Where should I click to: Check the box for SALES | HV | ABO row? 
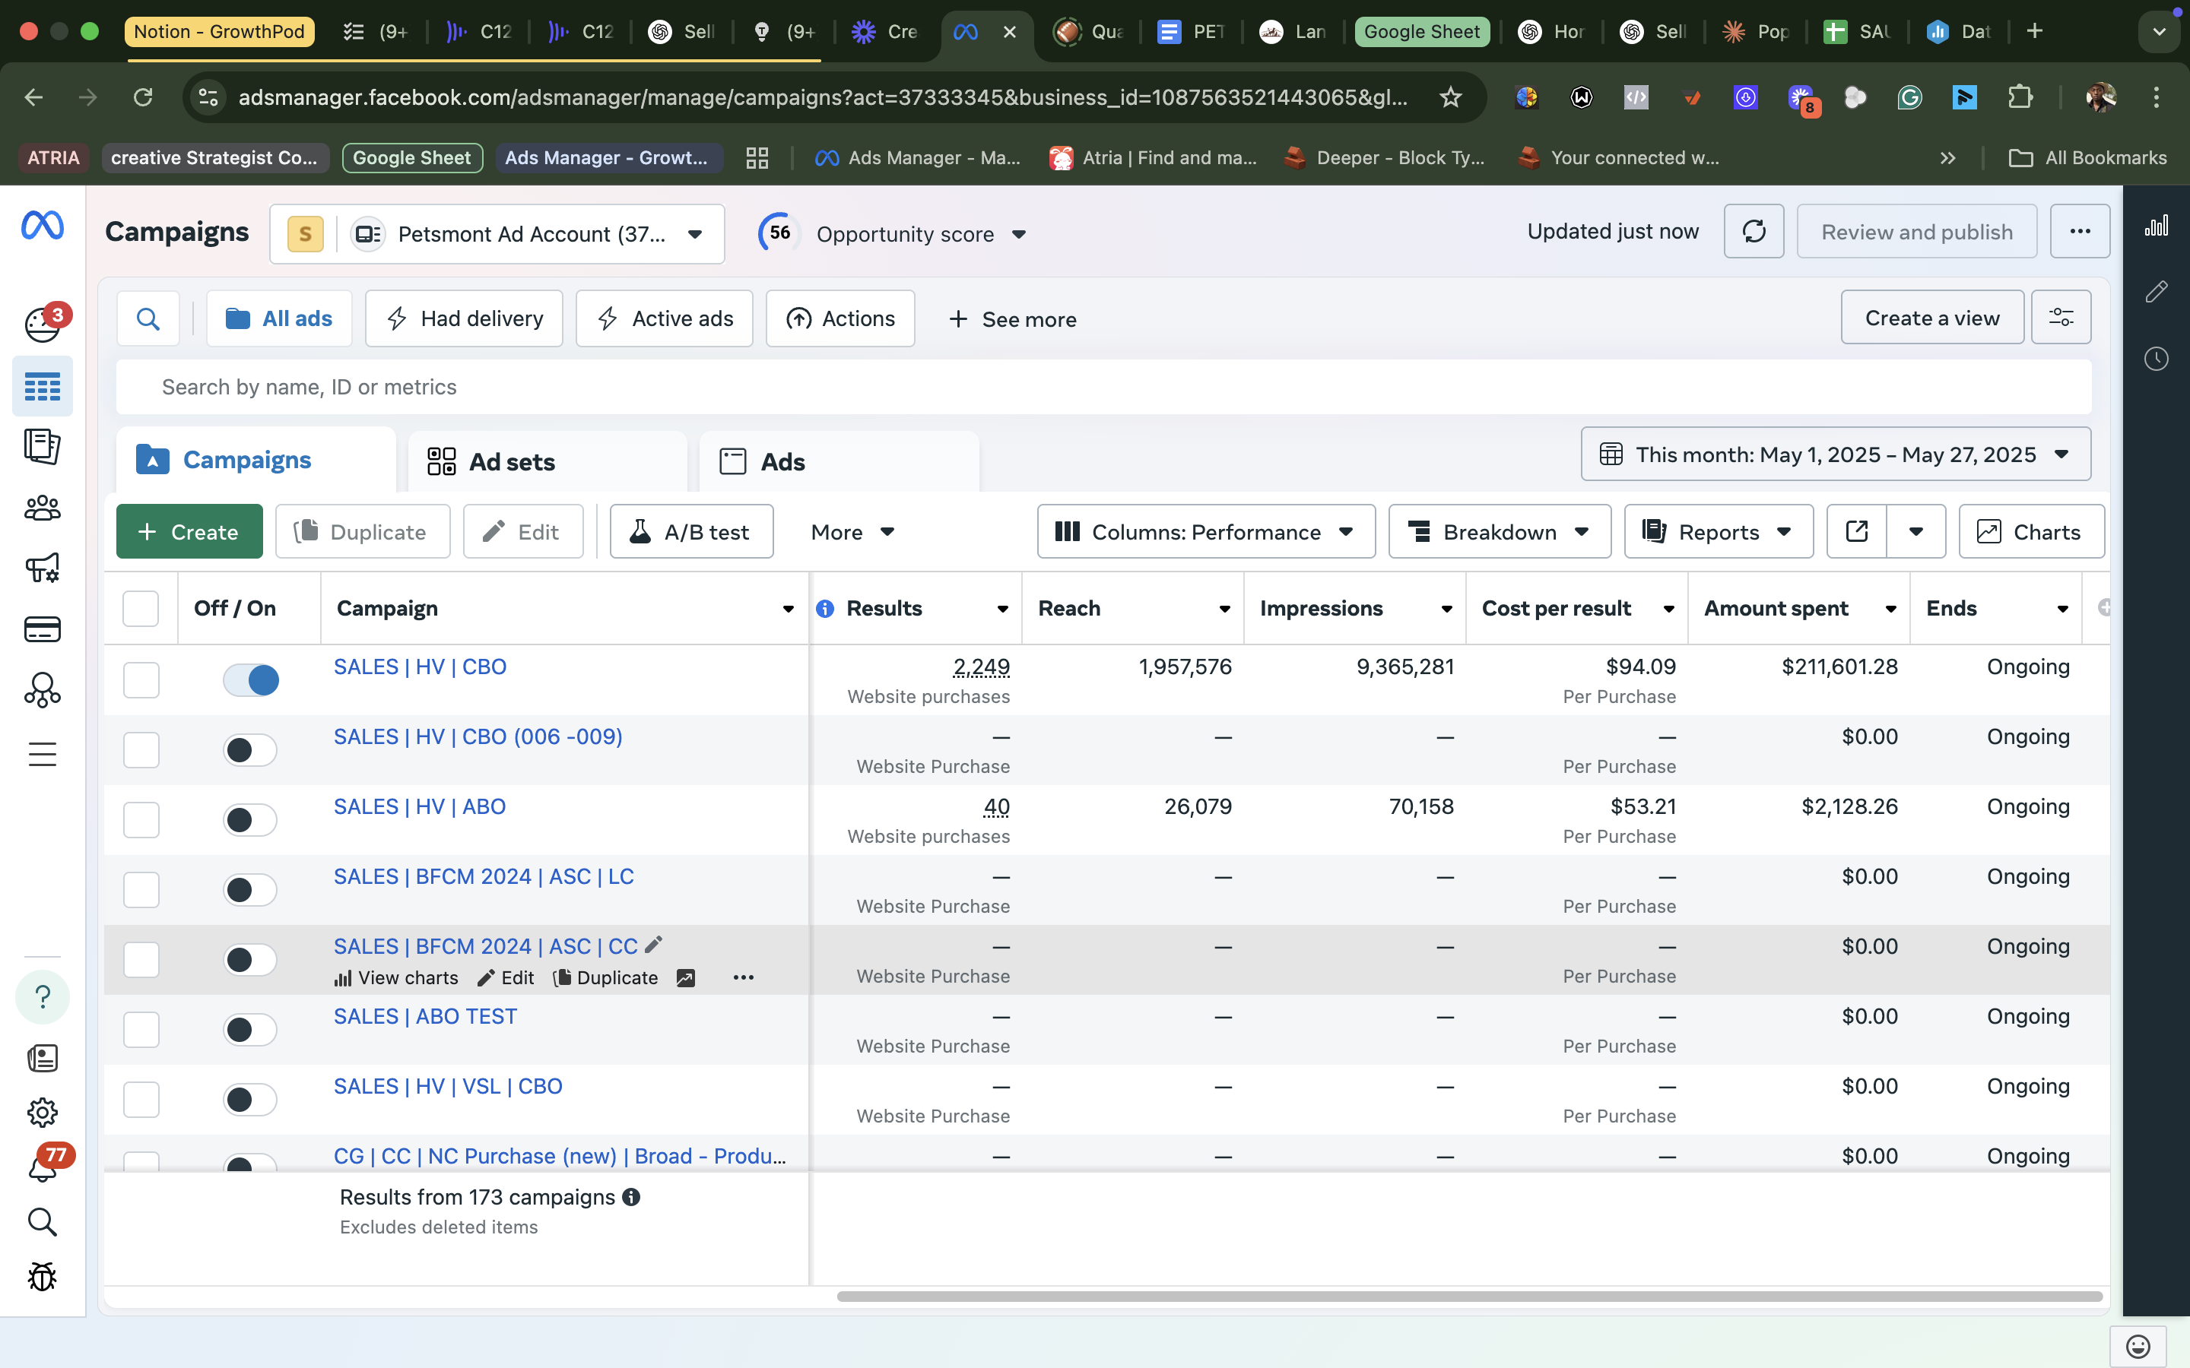coord(141,820)
